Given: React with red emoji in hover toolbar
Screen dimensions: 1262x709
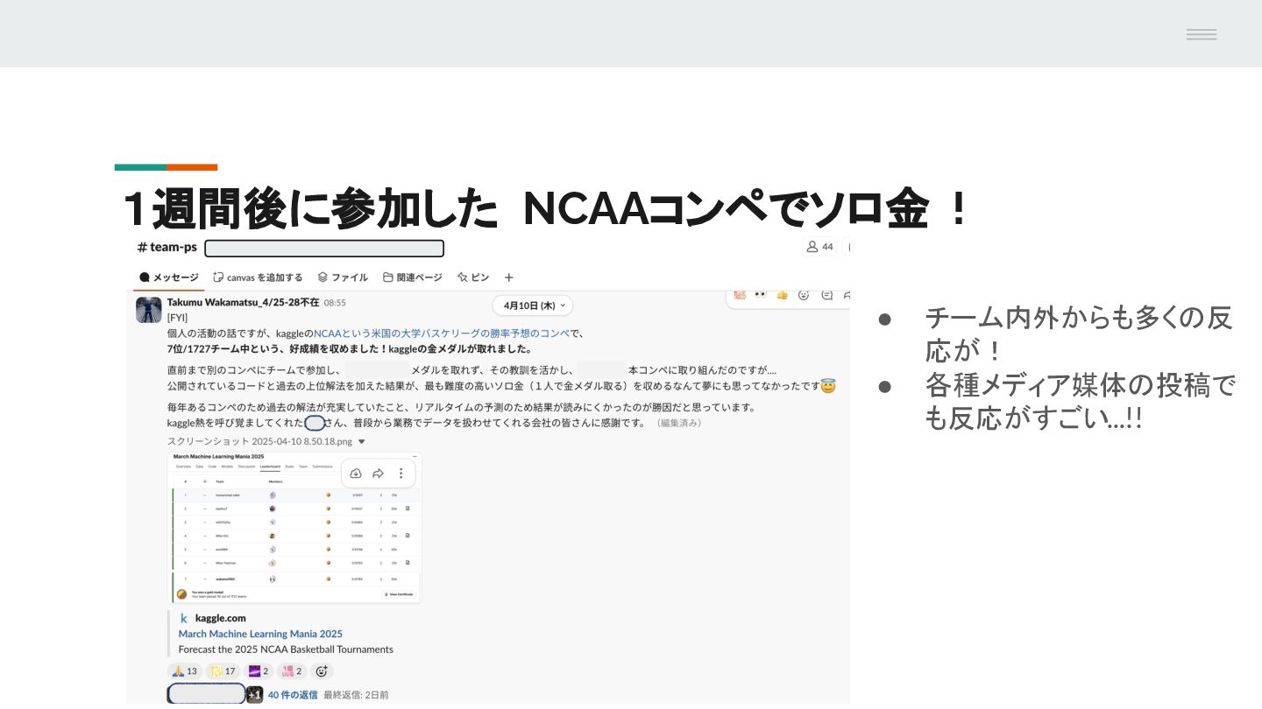Looking at the screenshot, I should [x=740, y=295].
